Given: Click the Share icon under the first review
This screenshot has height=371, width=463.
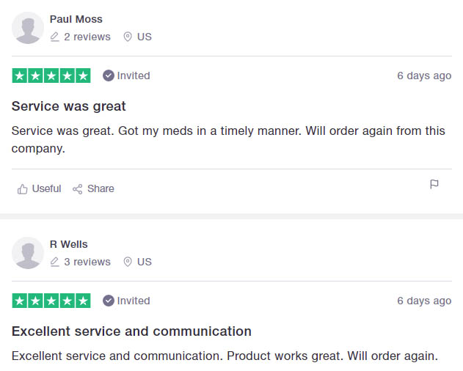Looking at the screenshot, I should 77,189.
